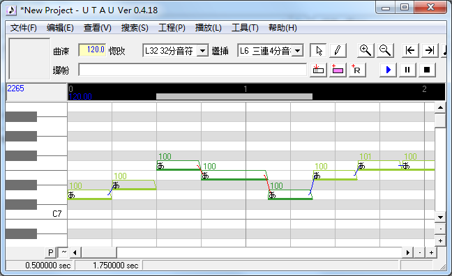Minimize the UTAU window
452x276 pixels.
(386, 8)
